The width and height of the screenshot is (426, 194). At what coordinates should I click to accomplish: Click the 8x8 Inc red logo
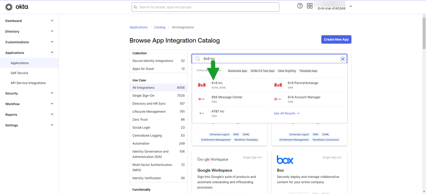pyautogui.click(x=201, y=85)
